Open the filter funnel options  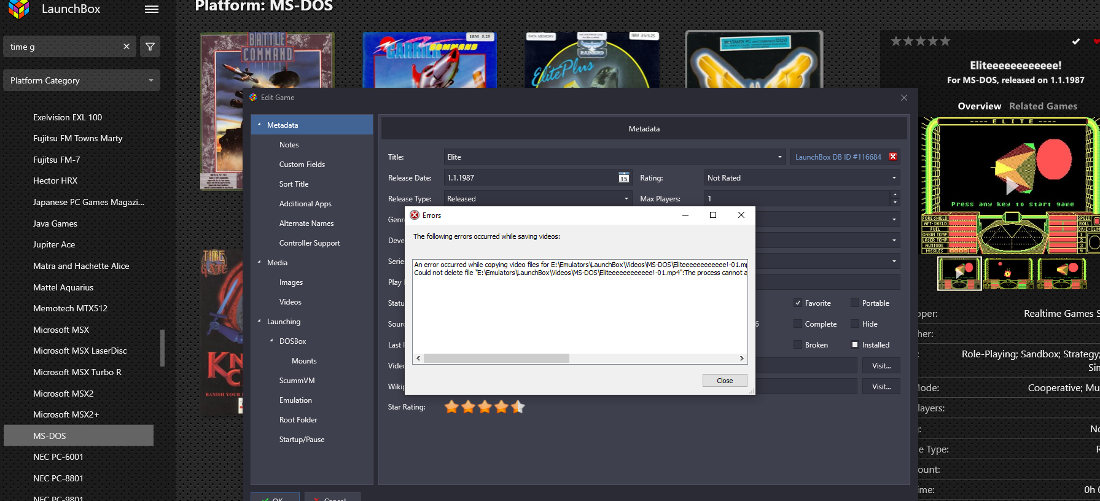pyautogui.click(x=150, y=47)
